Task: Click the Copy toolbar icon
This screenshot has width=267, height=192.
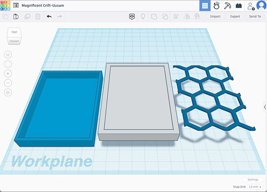Action: coord(5,16)
